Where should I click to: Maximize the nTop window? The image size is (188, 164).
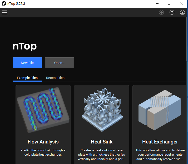coord(169,3)
